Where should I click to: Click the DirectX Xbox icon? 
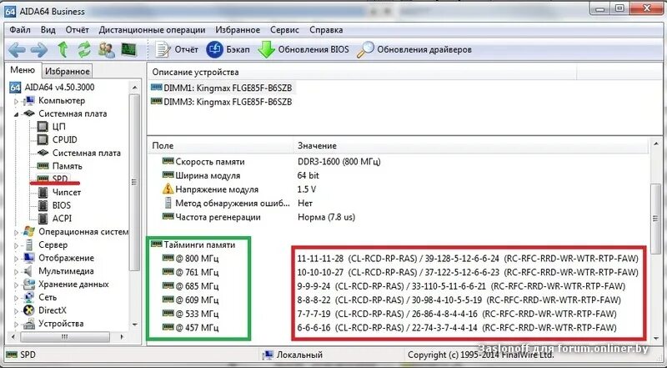(x=29, y=310)
